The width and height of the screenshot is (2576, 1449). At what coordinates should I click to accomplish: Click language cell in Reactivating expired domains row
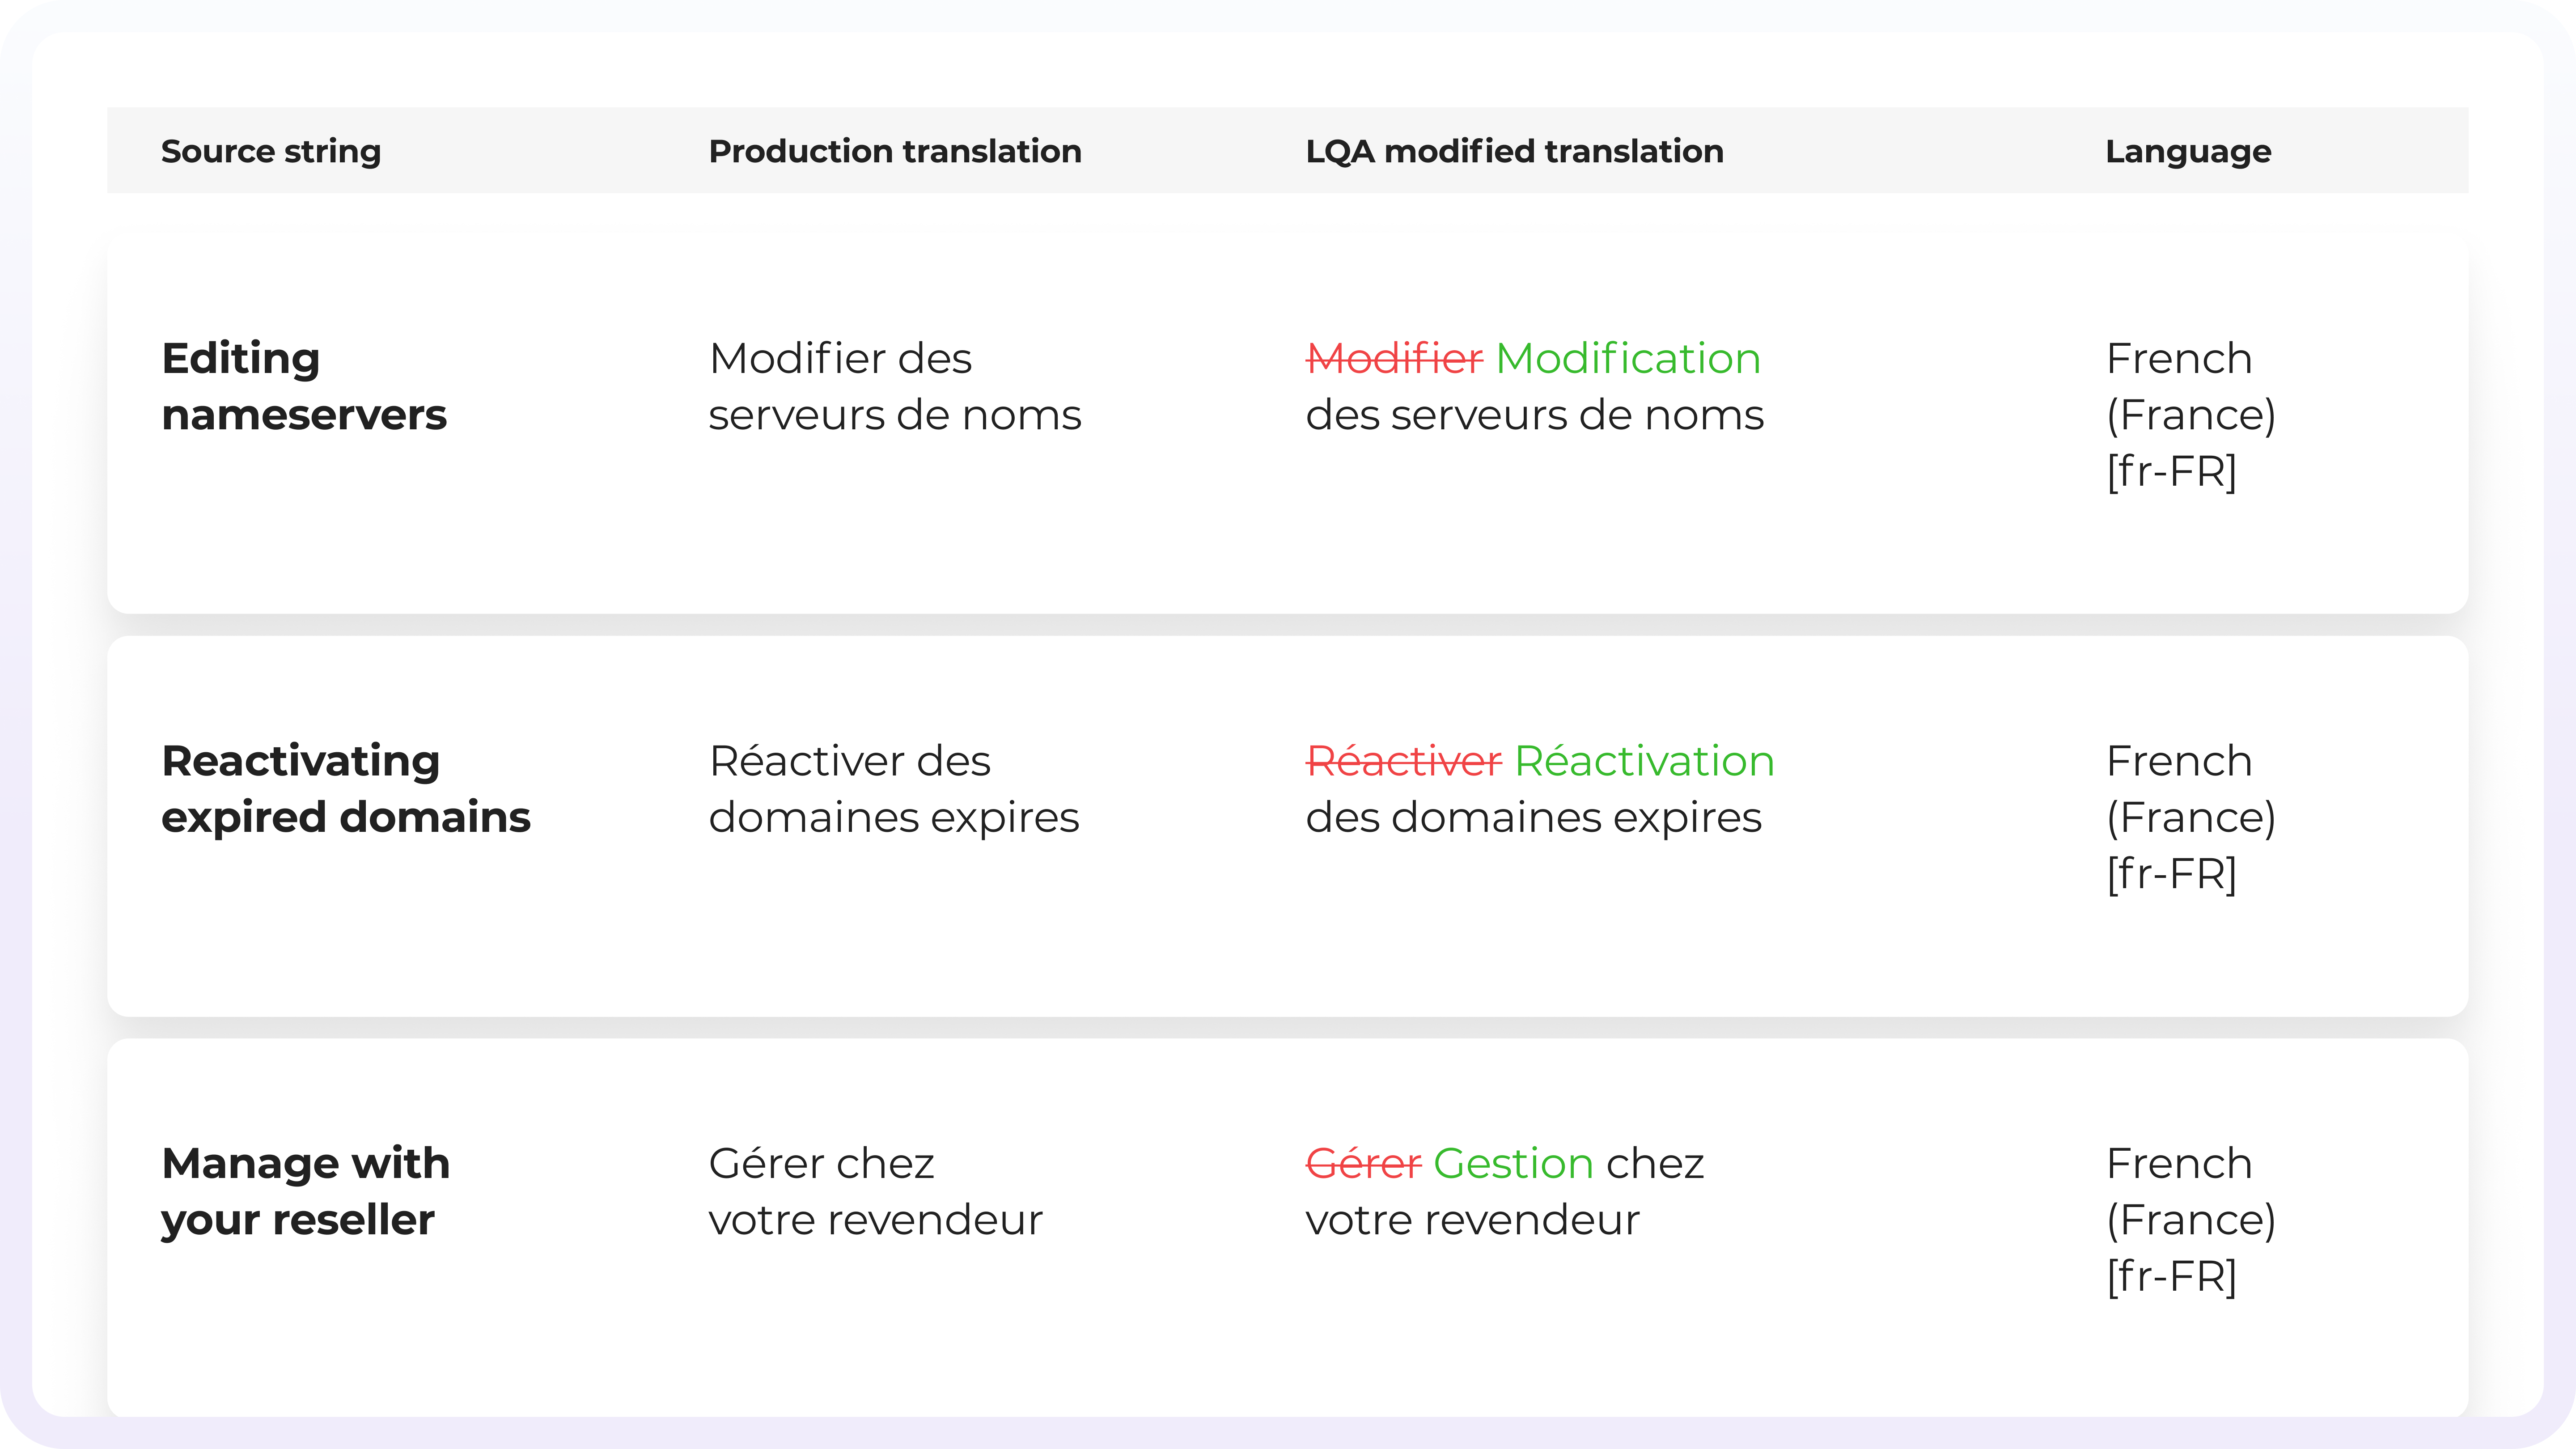pos(2190,817)
